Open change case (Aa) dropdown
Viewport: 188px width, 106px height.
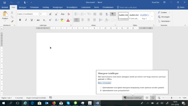(63, 14)
